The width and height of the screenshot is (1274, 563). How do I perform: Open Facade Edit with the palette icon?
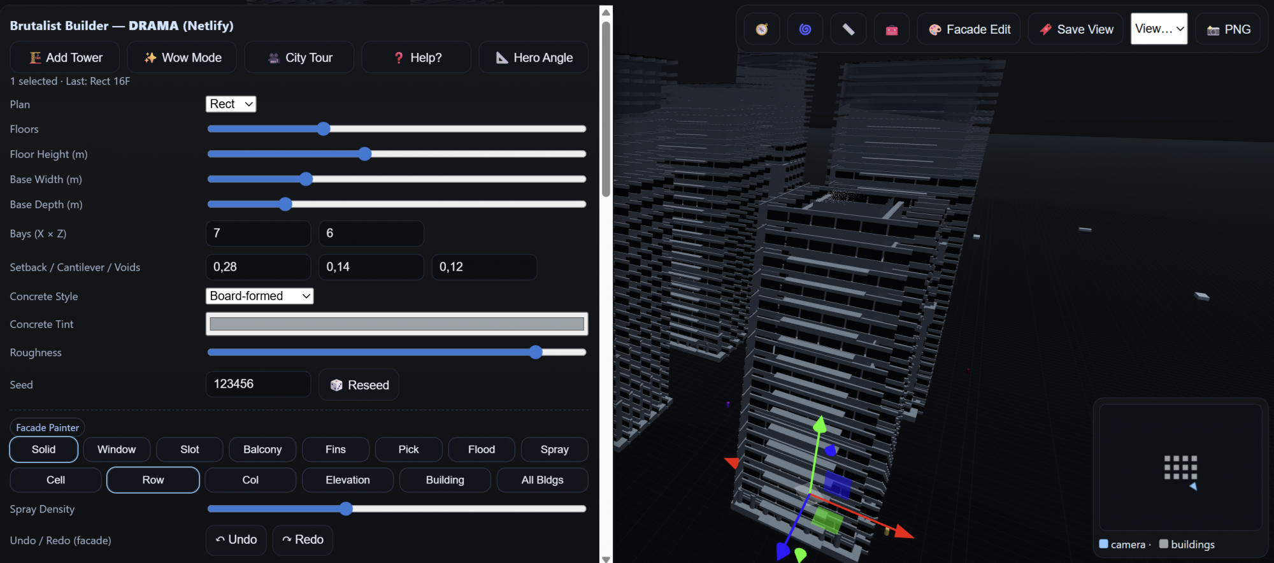(970, 29)
